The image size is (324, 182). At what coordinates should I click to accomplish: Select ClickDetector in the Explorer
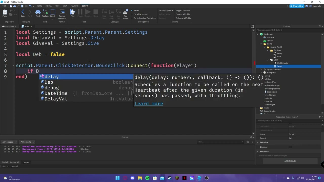point(283,63)
